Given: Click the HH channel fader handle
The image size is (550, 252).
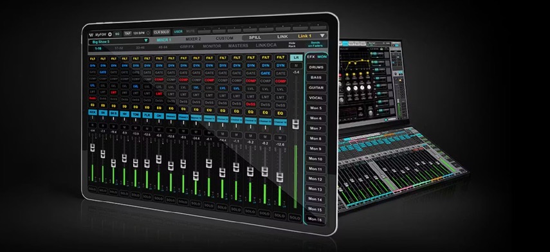Looking at the screenshot, I should [124, 158].
